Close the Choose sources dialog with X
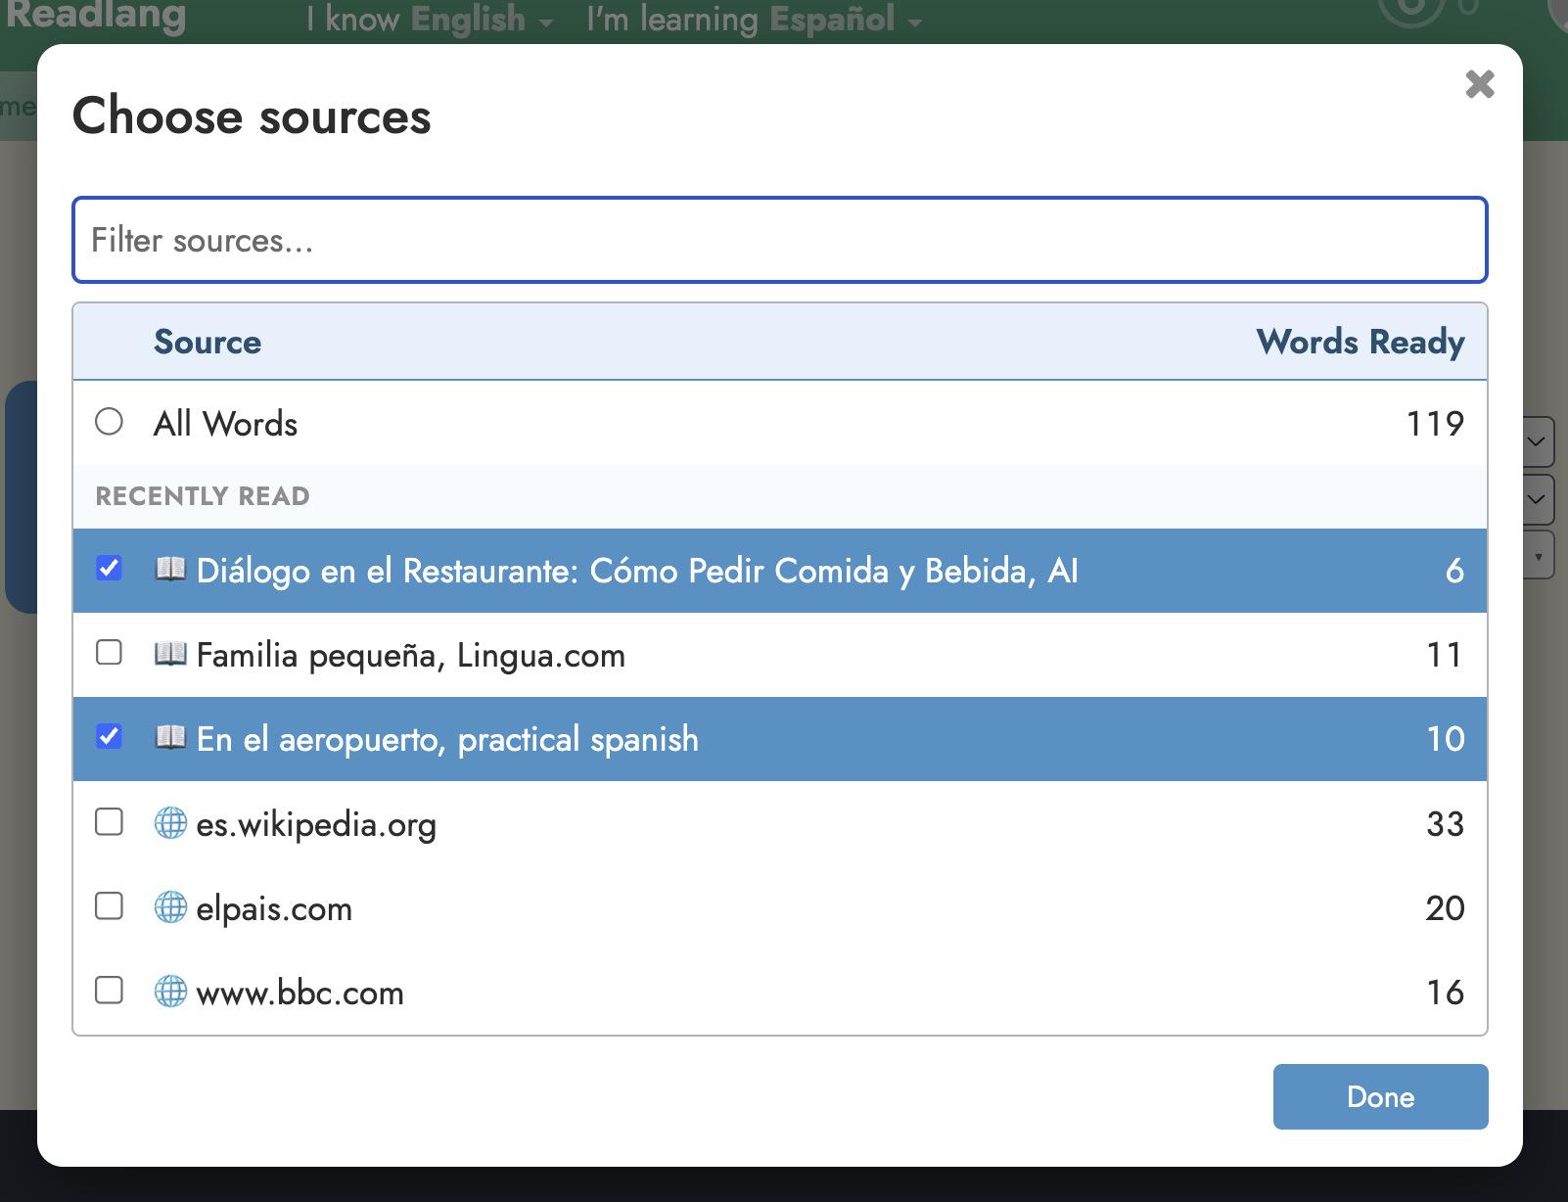Screen dimensions: 1568x1202 pos(1480,84)
